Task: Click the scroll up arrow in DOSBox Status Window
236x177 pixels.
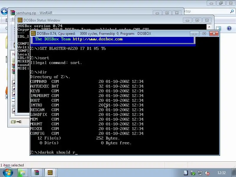Action: 209,27
